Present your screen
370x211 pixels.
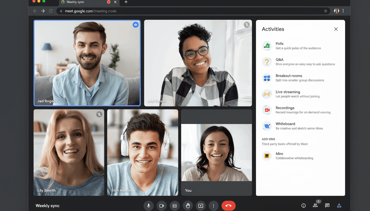pos(201,206)
